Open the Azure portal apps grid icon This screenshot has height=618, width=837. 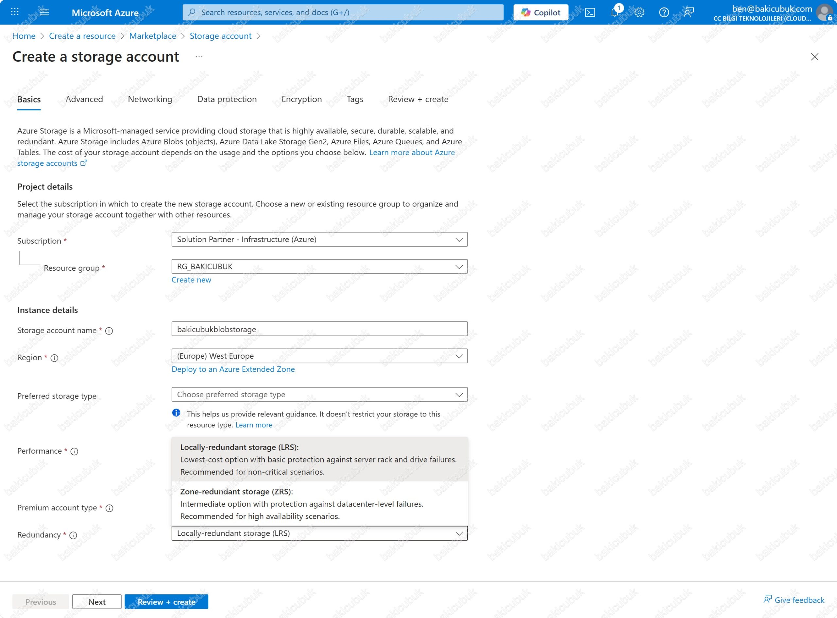tap(15, 12)
